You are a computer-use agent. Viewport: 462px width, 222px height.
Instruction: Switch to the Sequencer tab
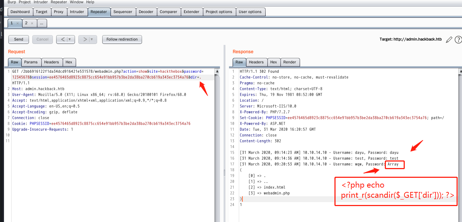click(123, 12)
